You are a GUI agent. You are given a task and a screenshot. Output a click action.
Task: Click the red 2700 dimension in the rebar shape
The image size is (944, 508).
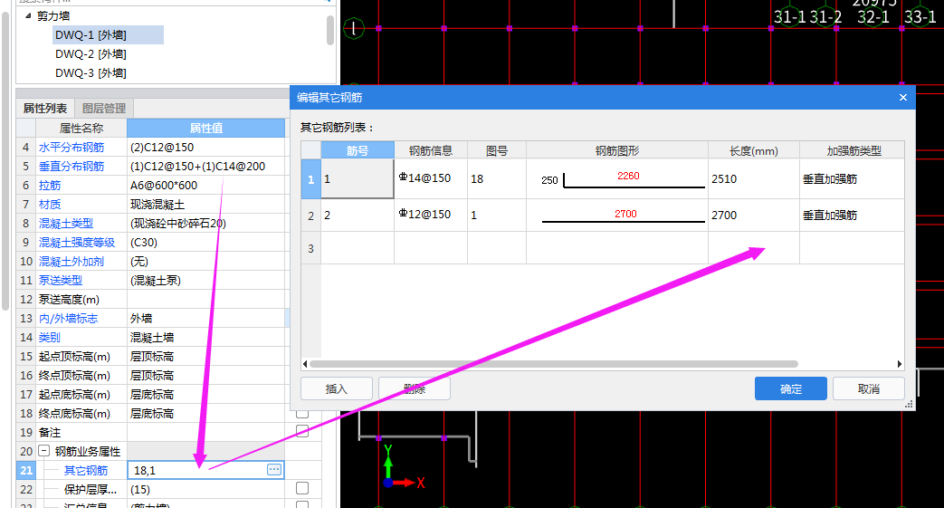[625, 214]
